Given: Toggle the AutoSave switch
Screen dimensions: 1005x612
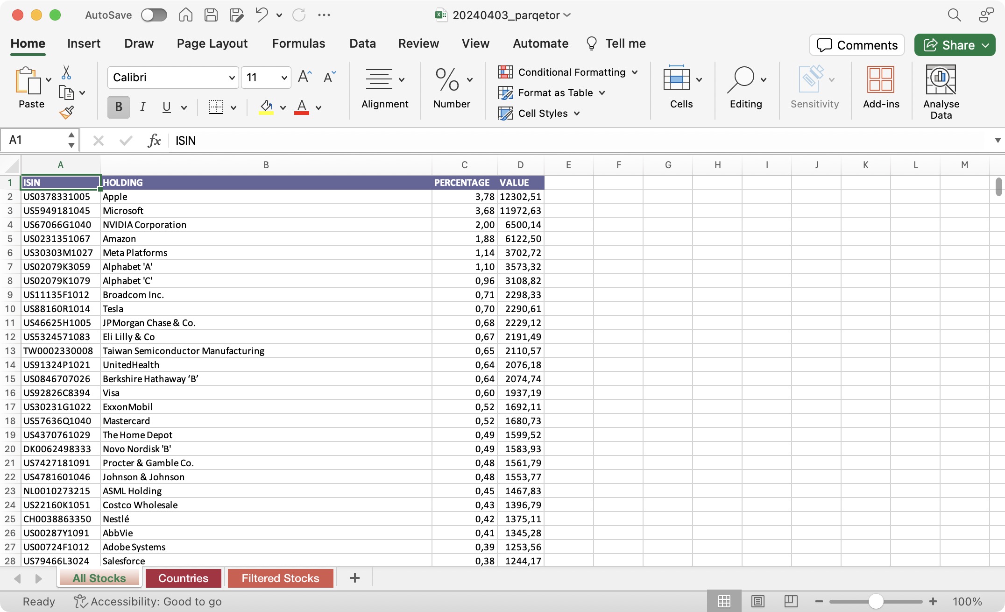Looking at the screenshot, I should click(154, 15).
